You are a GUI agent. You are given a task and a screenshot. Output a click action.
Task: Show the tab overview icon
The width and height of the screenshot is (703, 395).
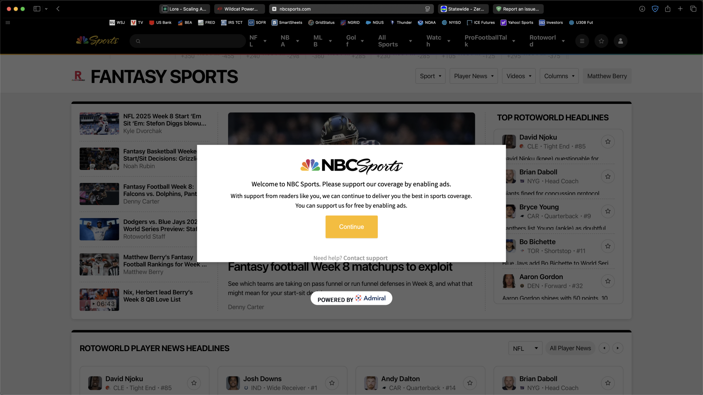(693, 9)
